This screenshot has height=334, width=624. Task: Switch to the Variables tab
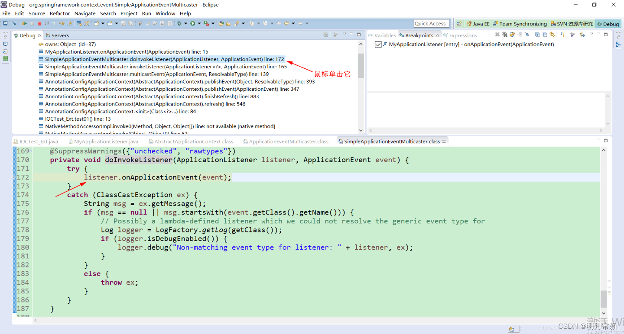coord(382,35)
